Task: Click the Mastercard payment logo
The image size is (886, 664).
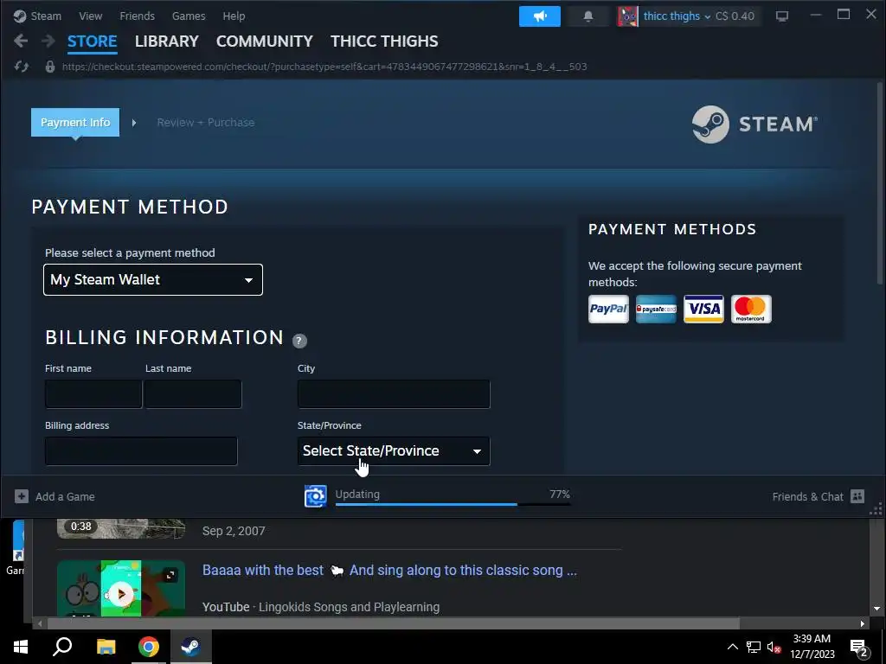Action: (x=751, y=309)
